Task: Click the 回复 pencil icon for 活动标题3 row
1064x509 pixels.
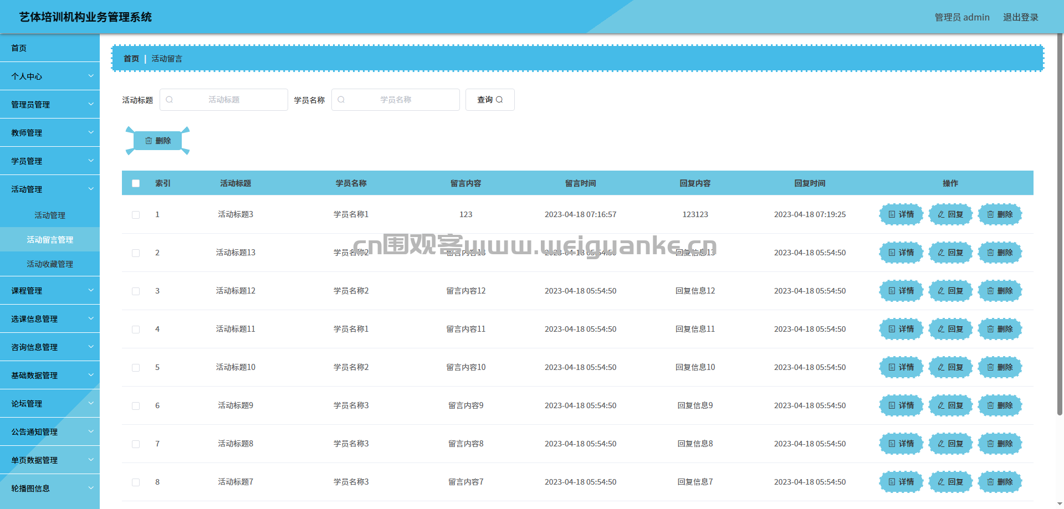Action: [x=941, y=214]
